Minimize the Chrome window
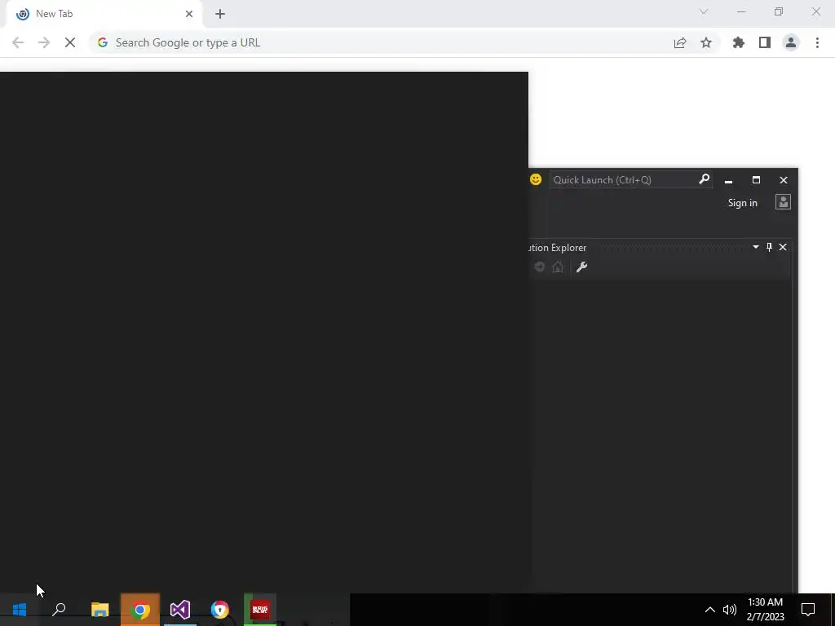The height and width of the screenshot is (626, 835). (741, 11)
